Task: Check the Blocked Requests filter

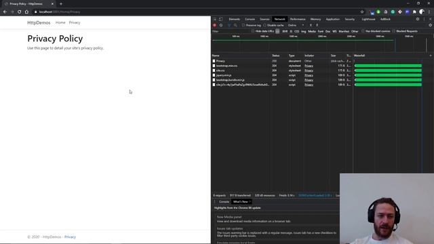Action: [x=393, y=31]
